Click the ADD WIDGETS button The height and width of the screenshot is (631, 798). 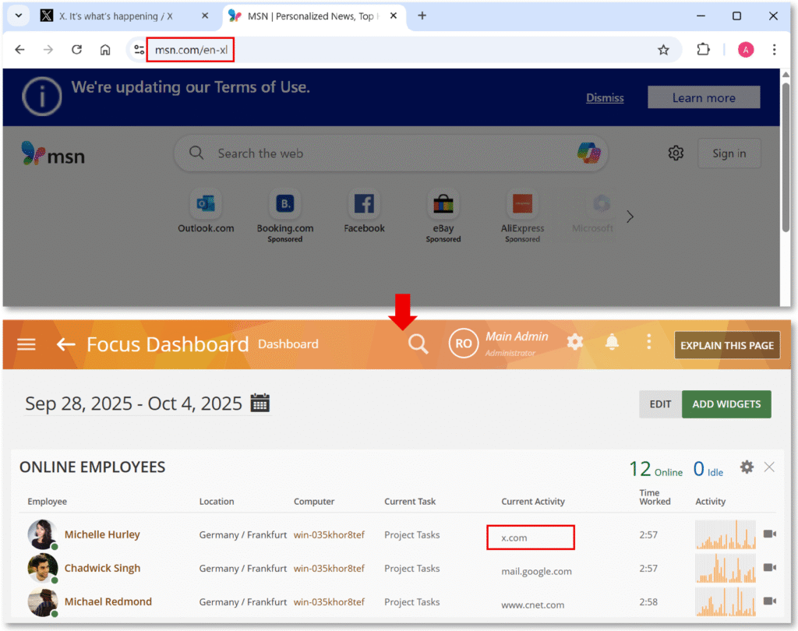[x=726, y=404]
